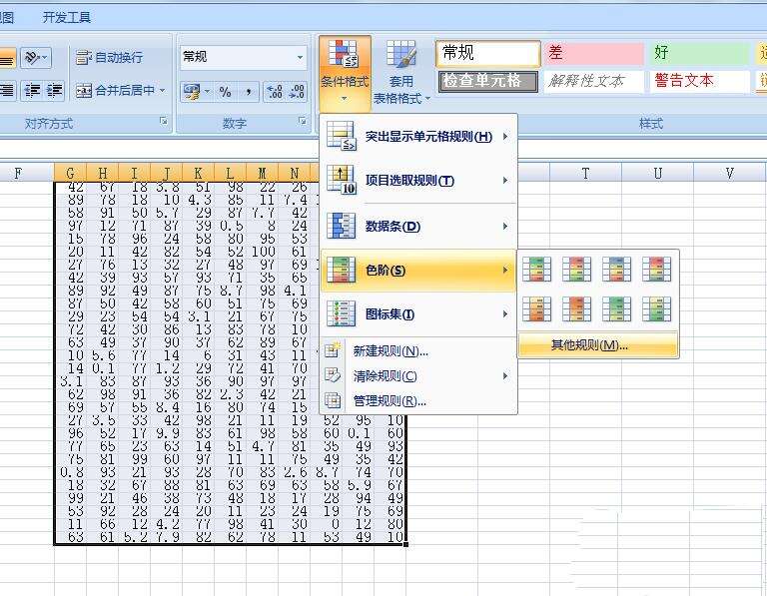This screenshot has height=596, width=767.
Task: Select the cell containing 2.3
Action: 231,394
